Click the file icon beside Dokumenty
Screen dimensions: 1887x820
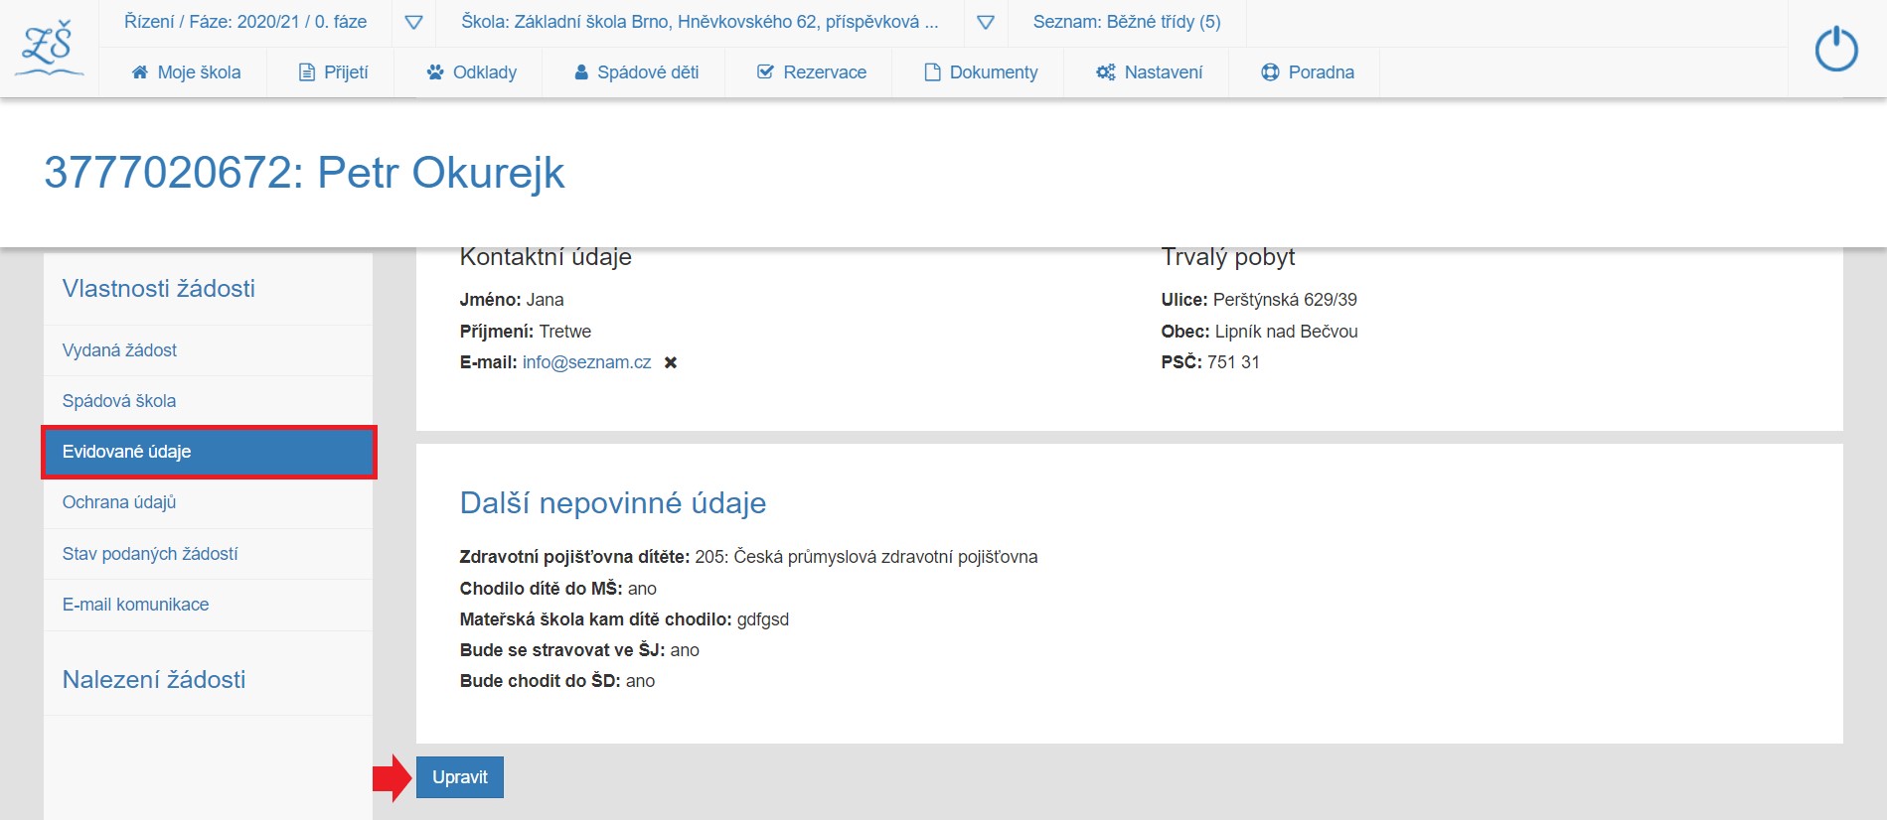pyautogui.click(x=932, y=71)
